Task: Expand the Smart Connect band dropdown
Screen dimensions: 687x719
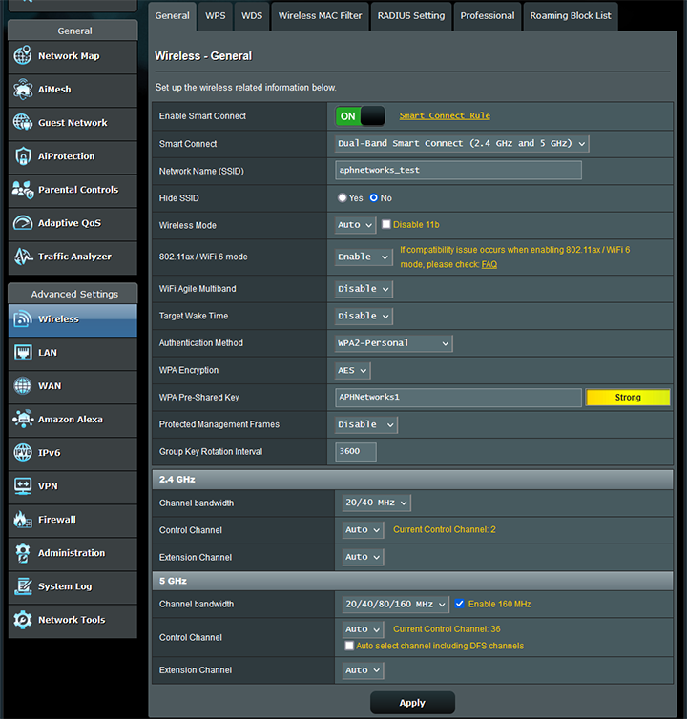Action: point(462,144)
